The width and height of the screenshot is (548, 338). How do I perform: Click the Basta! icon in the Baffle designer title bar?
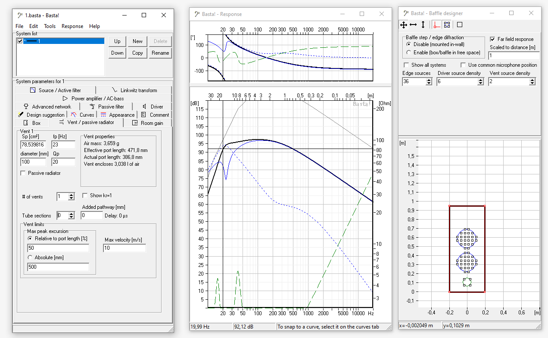pos(406,13)
